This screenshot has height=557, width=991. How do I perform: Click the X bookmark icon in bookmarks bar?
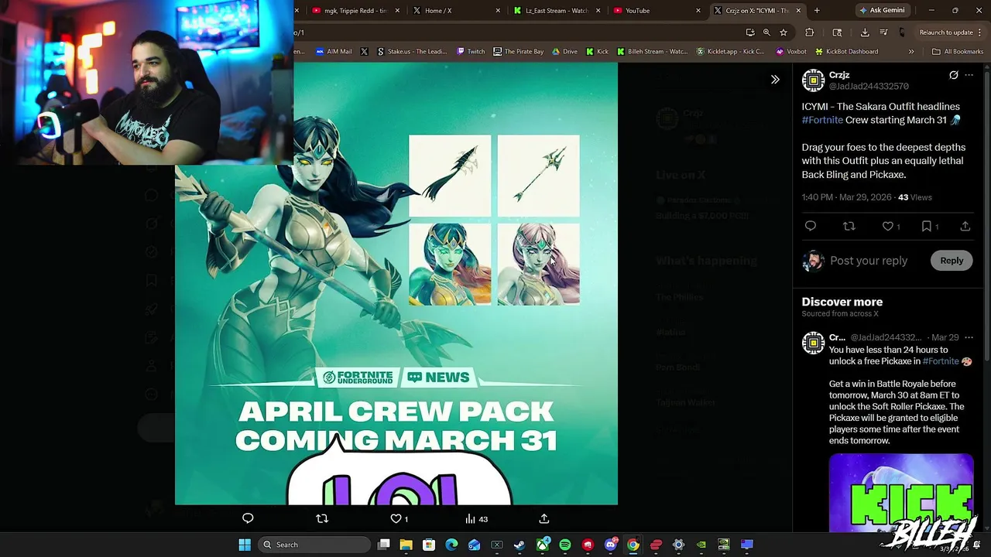[x=365, y=52]
